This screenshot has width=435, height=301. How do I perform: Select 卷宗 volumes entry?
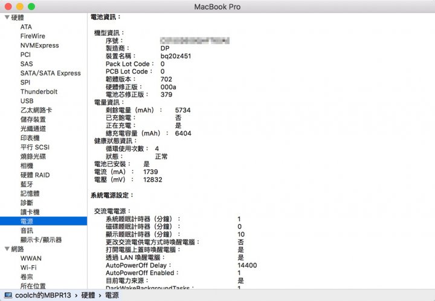coord(27,277)
